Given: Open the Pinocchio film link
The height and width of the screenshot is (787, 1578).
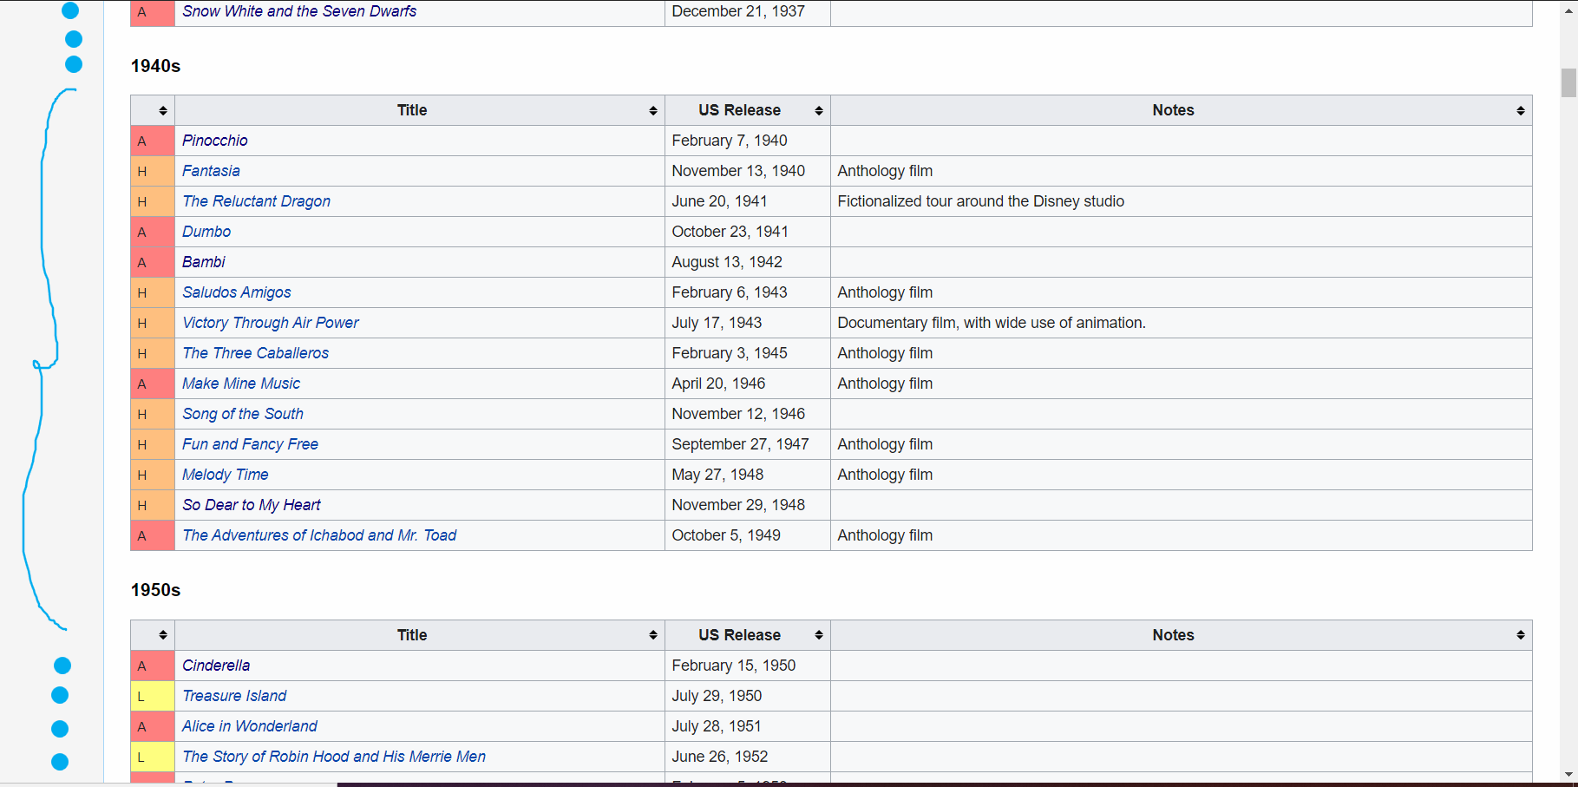Looking at the screenshot, I should click(215, 141).
